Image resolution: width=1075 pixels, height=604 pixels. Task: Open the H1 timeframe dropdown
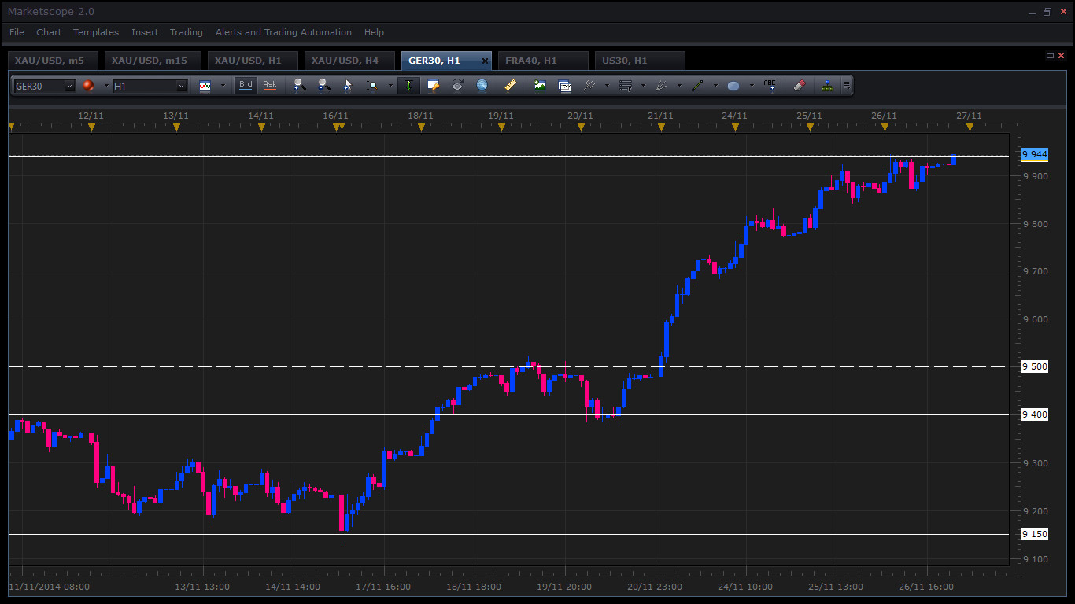[181, 86]
